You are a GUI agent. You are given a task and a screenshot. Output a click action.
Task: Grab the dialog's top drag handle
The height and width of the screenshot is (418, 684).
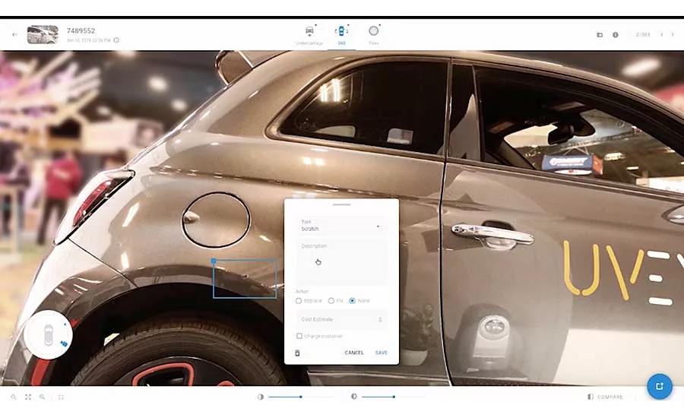click(341, 204)
